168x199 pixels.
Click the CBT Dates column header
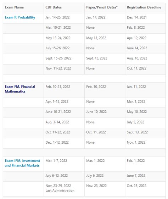(54, 7)
